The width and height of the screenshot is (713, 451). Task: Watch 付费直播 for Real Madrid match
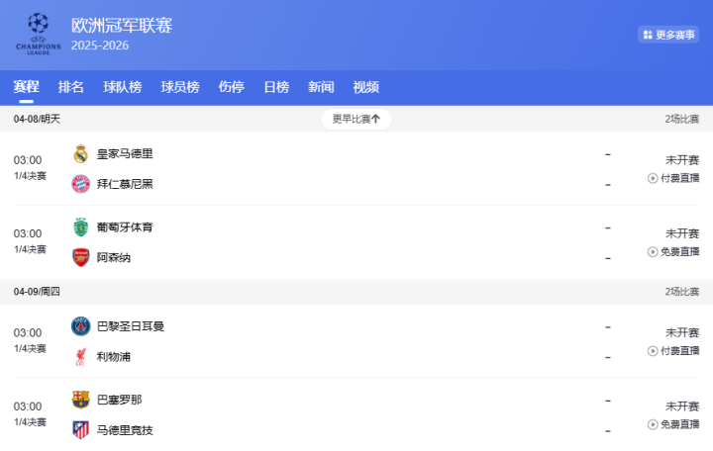[x=673, y=179]
